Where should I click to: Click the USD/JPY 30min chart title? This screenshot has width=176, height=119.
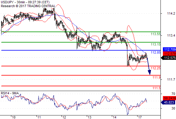coord(25,2)
